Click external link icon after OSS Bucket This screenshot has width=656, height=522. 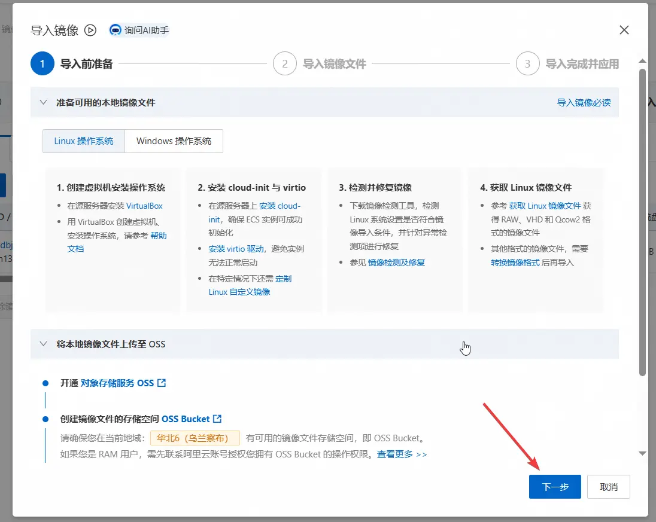click(217, 419)
